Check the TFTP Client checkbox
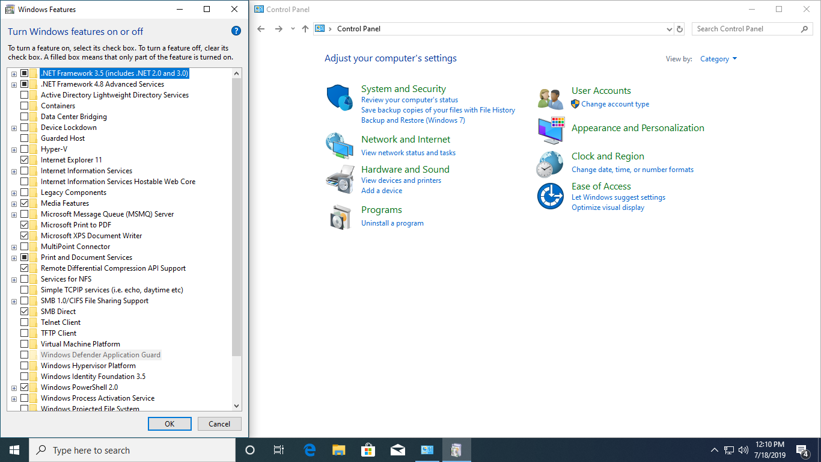This screenshot has height=462, width=821. pos(24,333)
